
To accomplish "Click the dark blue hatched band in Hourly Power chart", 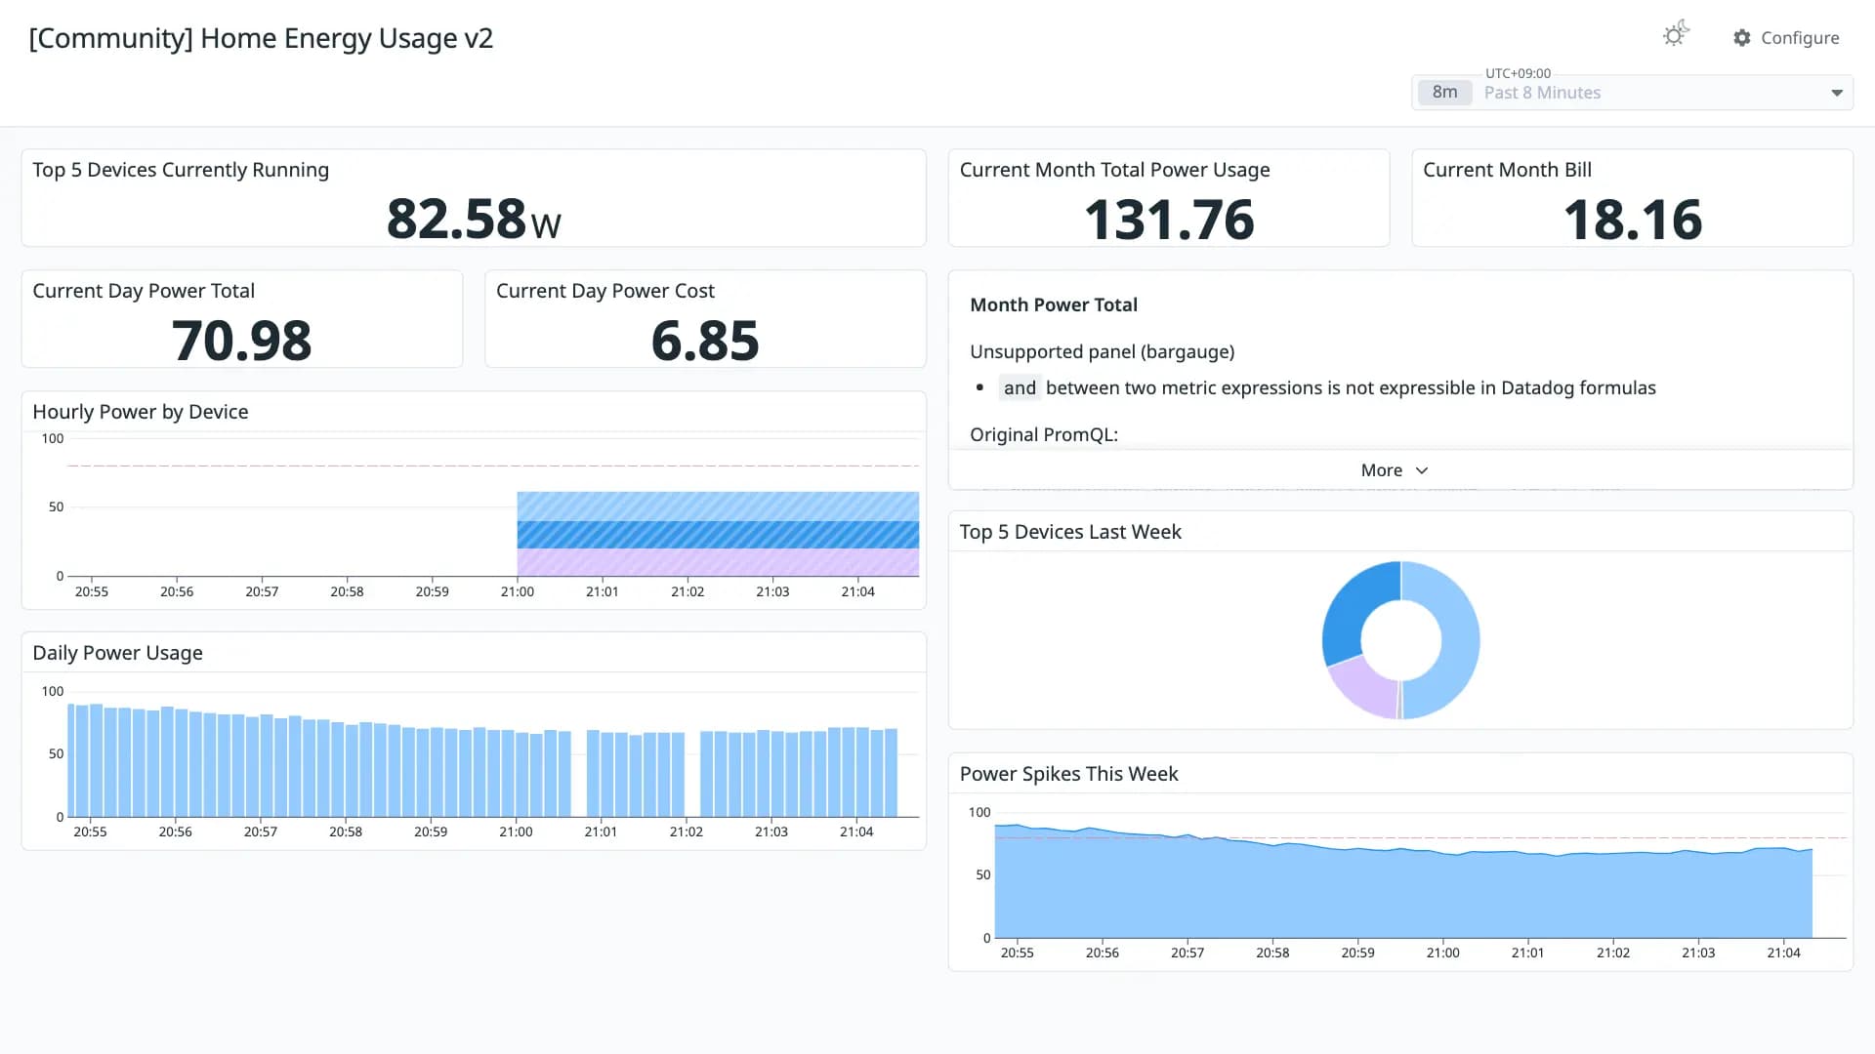I will [718, 535].
